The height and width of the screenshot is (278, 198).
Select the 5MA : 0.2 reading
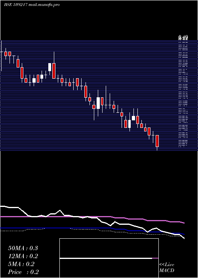[x=21, y=264]
